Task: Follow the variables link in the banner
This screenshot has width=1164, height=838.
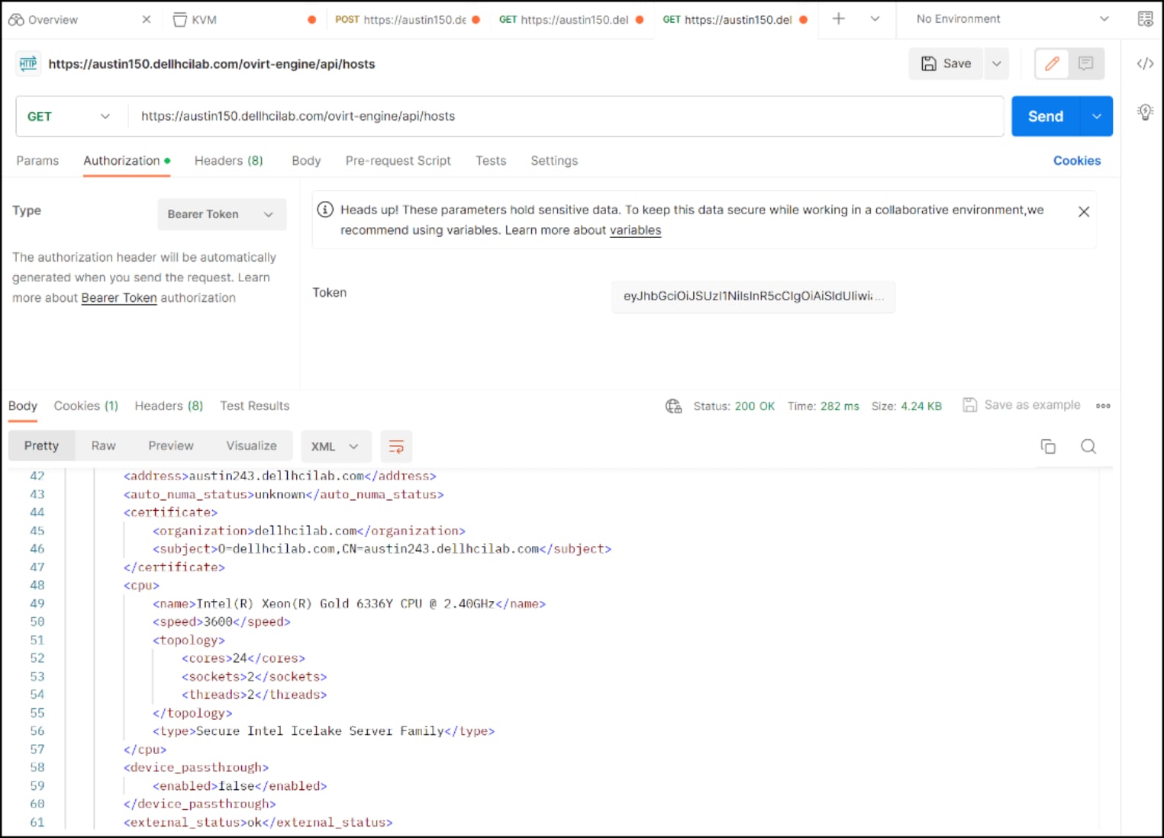Action: pyautogui.click(x=635, y=230)
